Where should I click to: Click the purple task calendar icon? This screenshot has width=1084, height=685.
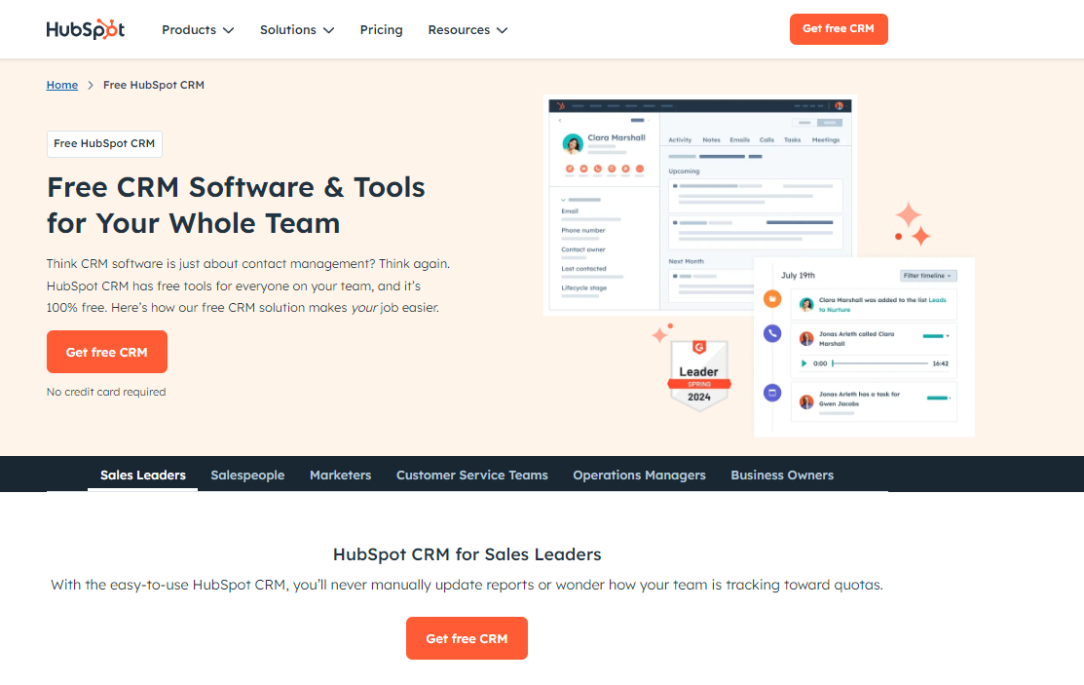[x=772, y=393]
